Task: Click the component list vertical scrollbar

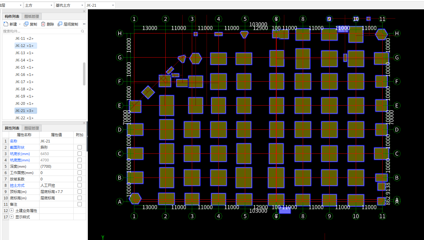Action: coord(84,74)
